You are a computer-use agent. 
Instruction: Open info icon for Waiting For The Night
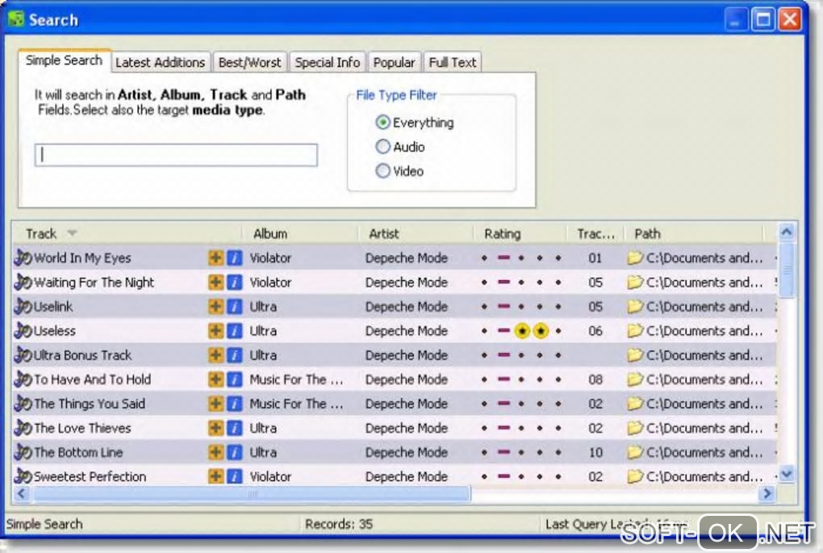[234, 282]
